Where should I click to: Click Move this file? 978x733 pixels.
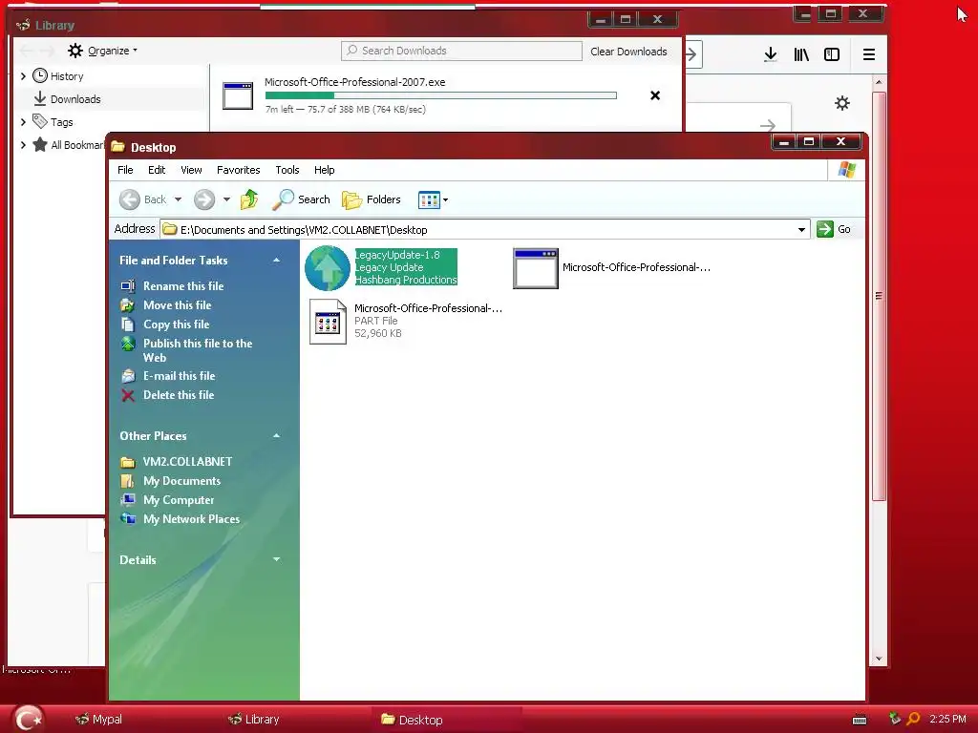click(177, 305)
